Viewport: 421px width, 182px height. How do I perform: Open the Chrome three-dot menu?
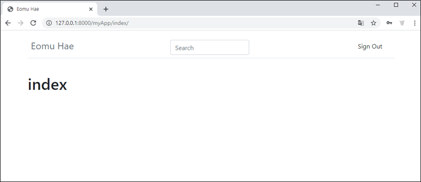coord(415,23)
